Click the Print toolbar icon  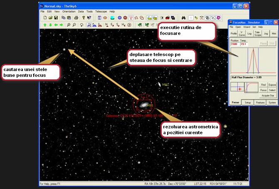point(76,18)
